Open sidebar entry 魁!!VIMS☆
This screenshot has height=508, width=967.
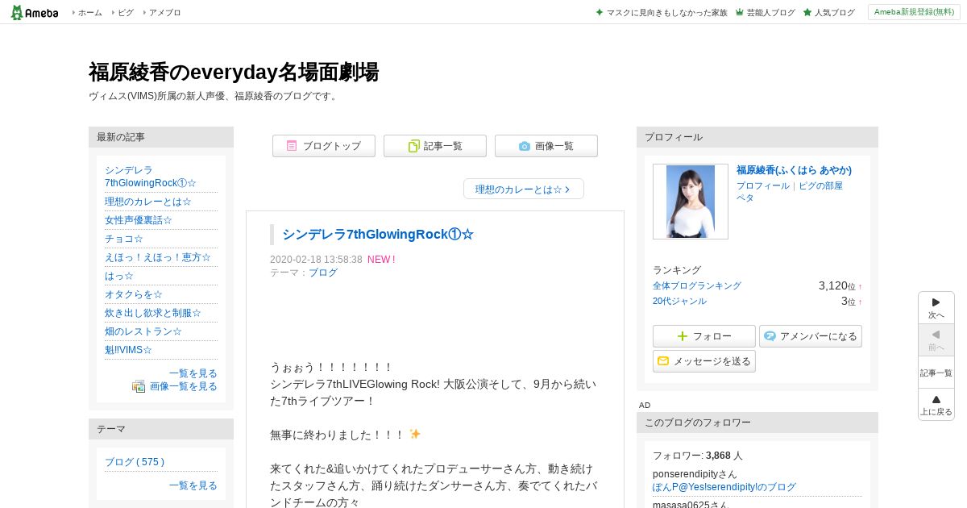coord(128,350)
